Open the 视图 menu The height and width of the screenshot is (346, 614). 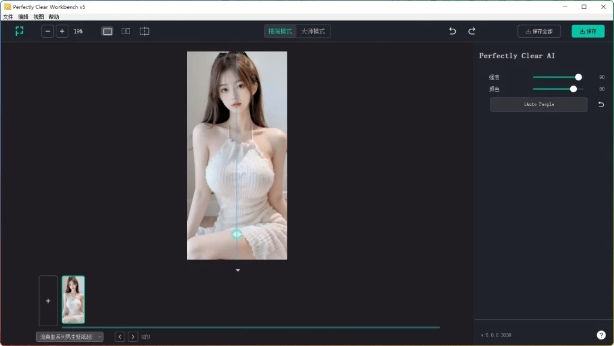click(38, 17)
